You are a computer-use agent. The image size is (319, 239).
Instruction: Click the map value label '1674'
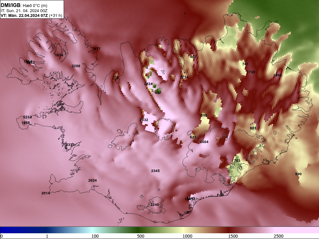(x=59, y=55)
